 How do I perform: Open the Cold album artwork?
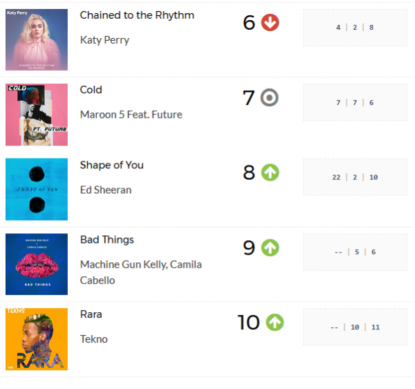point(37,115)
